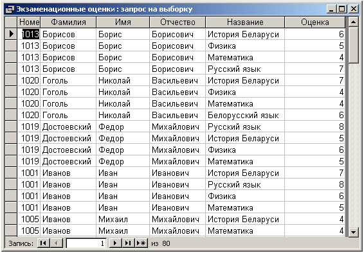
Task: Click grade 6 in Борисов История Беларуси row
Action: tap(314, 34)
